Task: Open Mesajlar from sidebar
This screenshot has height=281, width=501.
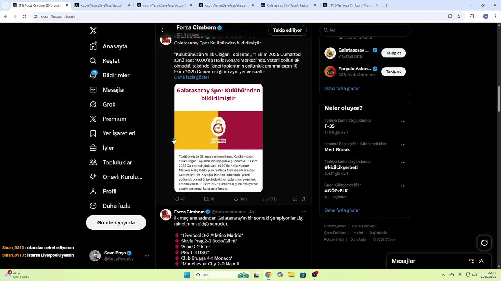Action: (108, 90)
